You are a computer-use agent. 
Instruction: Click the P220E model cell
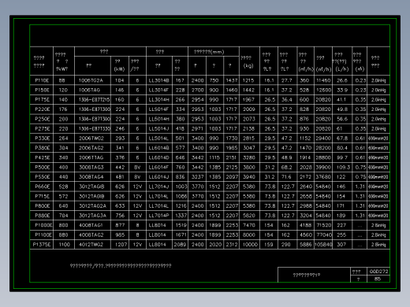point(42,109)
